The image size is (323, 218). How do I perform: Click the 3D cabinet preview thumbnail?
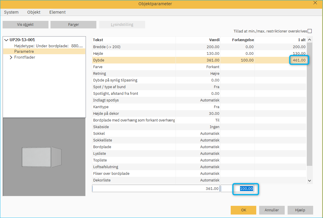point(41,157)
